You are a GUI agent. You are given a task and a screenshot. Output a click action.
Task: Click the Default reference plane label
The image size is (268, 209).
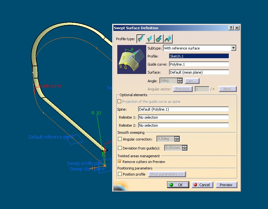click(51, 137)
